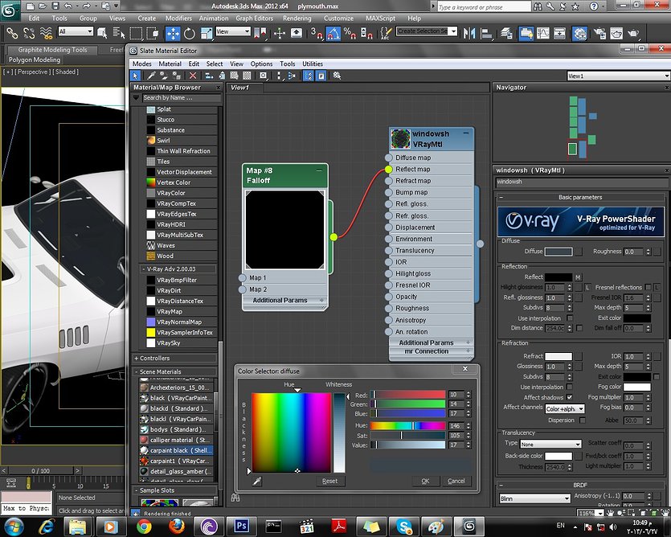Image resolution: width=671 pixels, height=537 pixels.
Task: Pick the eyedropper in Color Selector
Action: click(x=257, y=480)
